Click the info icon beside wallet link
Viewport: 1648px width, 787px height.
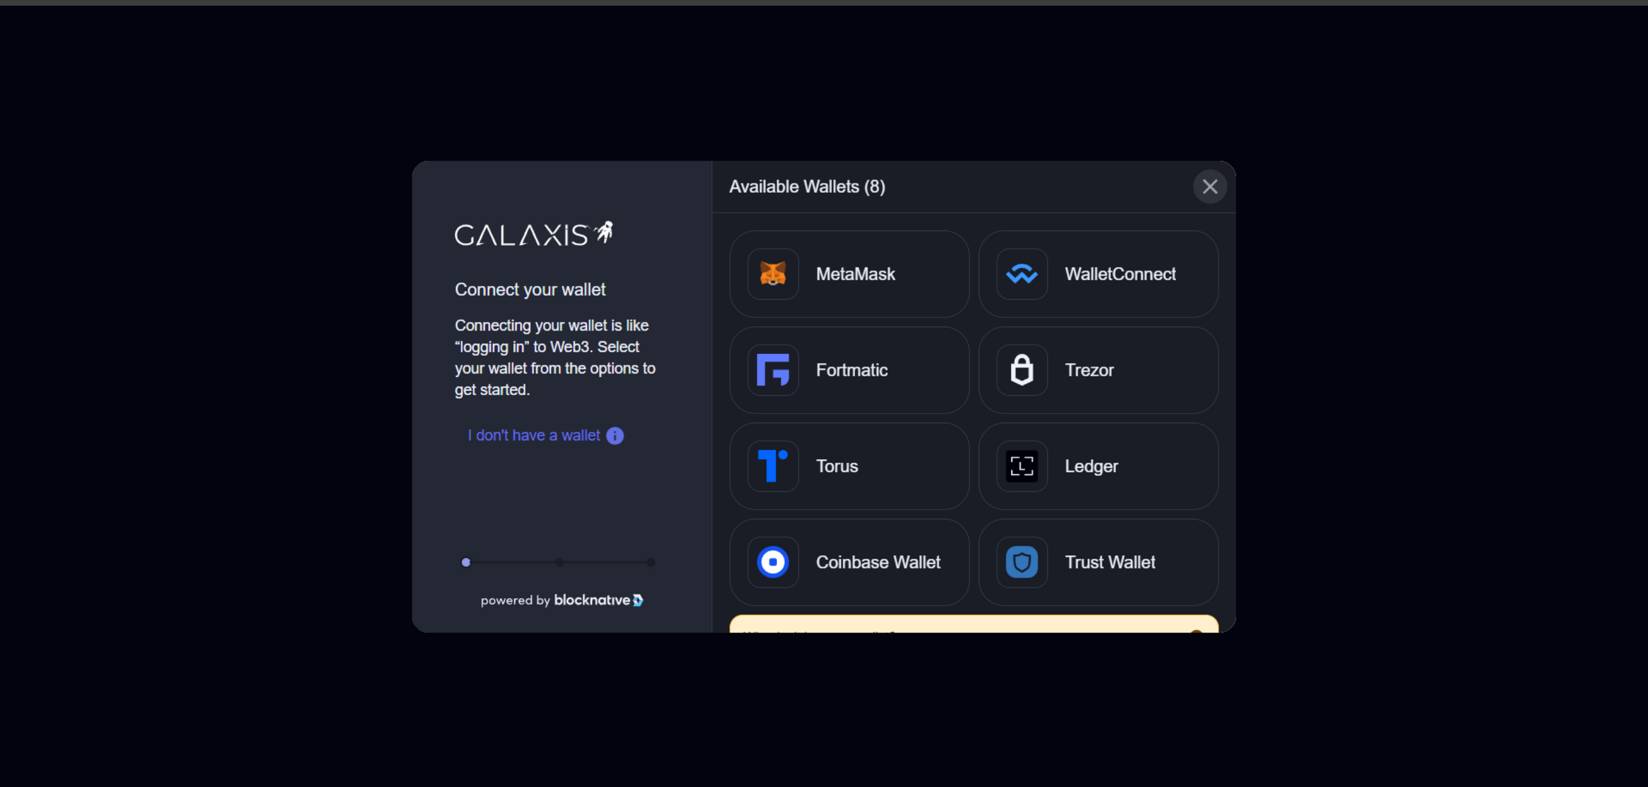tap(615, 435)
